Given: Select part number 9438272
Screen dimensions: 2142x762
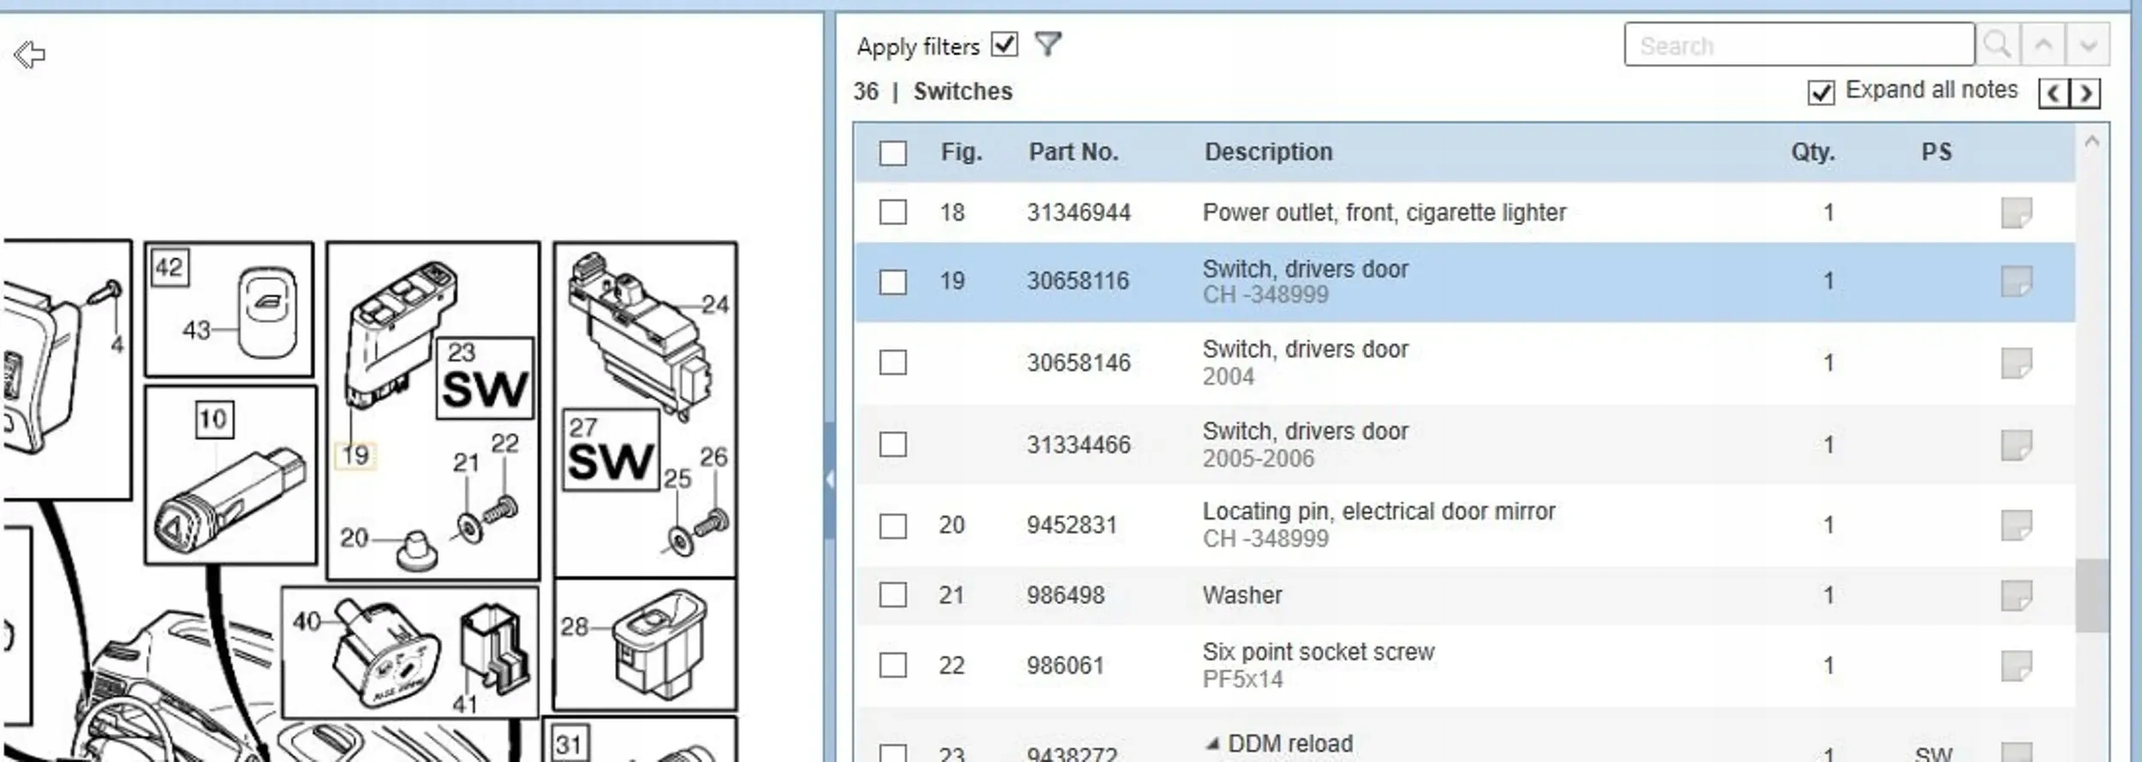Looking at the screenshot, I should [x=1071, y=753].
